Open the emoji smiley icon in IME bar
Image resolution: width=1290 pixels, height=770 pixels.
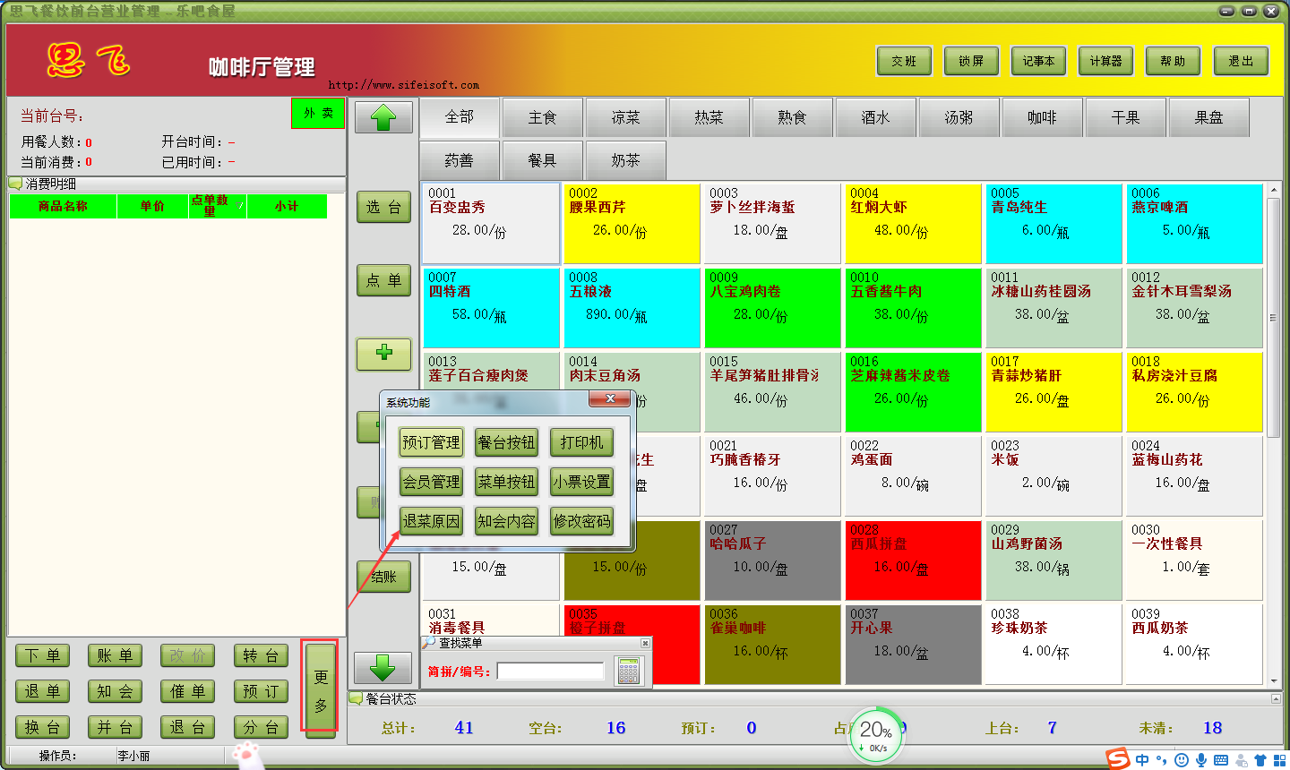pos(1182,760)
